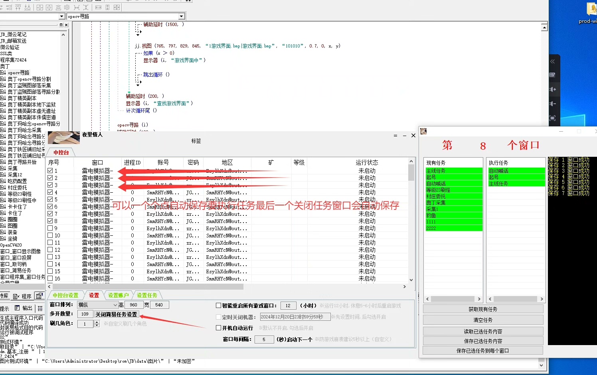
Task: Switch to the 设置账户 tab
Action: click(x=118, y=296)
